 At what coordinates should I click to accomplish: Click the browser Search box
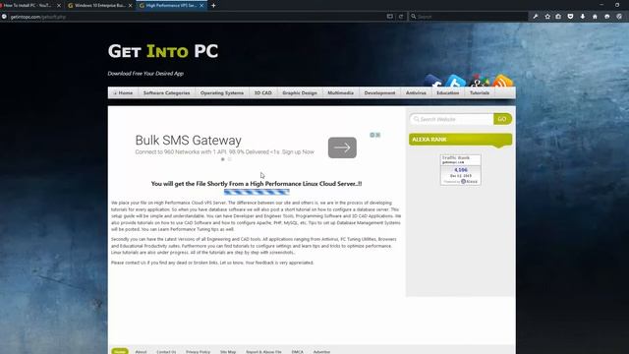(468, 17)
